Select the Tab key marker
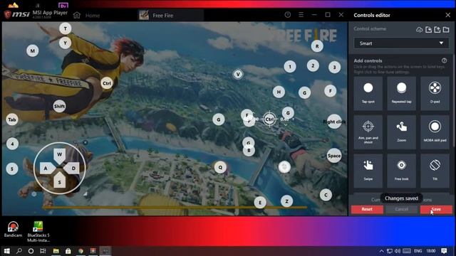The width and height of the screenshot is (456, 256). tap(12, 119)
